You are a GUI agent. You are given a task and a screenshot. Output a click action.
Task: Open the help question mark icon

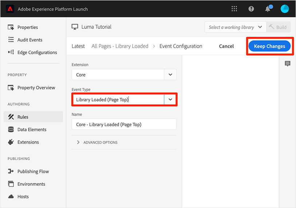251,9
